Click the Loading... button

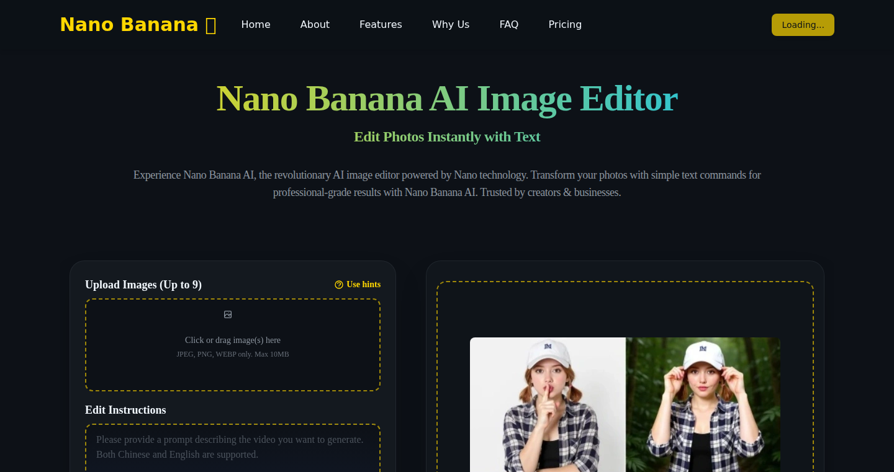[x=803, y=25]
